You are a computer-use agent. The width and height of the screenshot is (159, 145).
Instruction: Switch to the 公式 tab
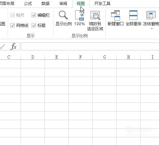pyautogui.click(x=28, y=4)
